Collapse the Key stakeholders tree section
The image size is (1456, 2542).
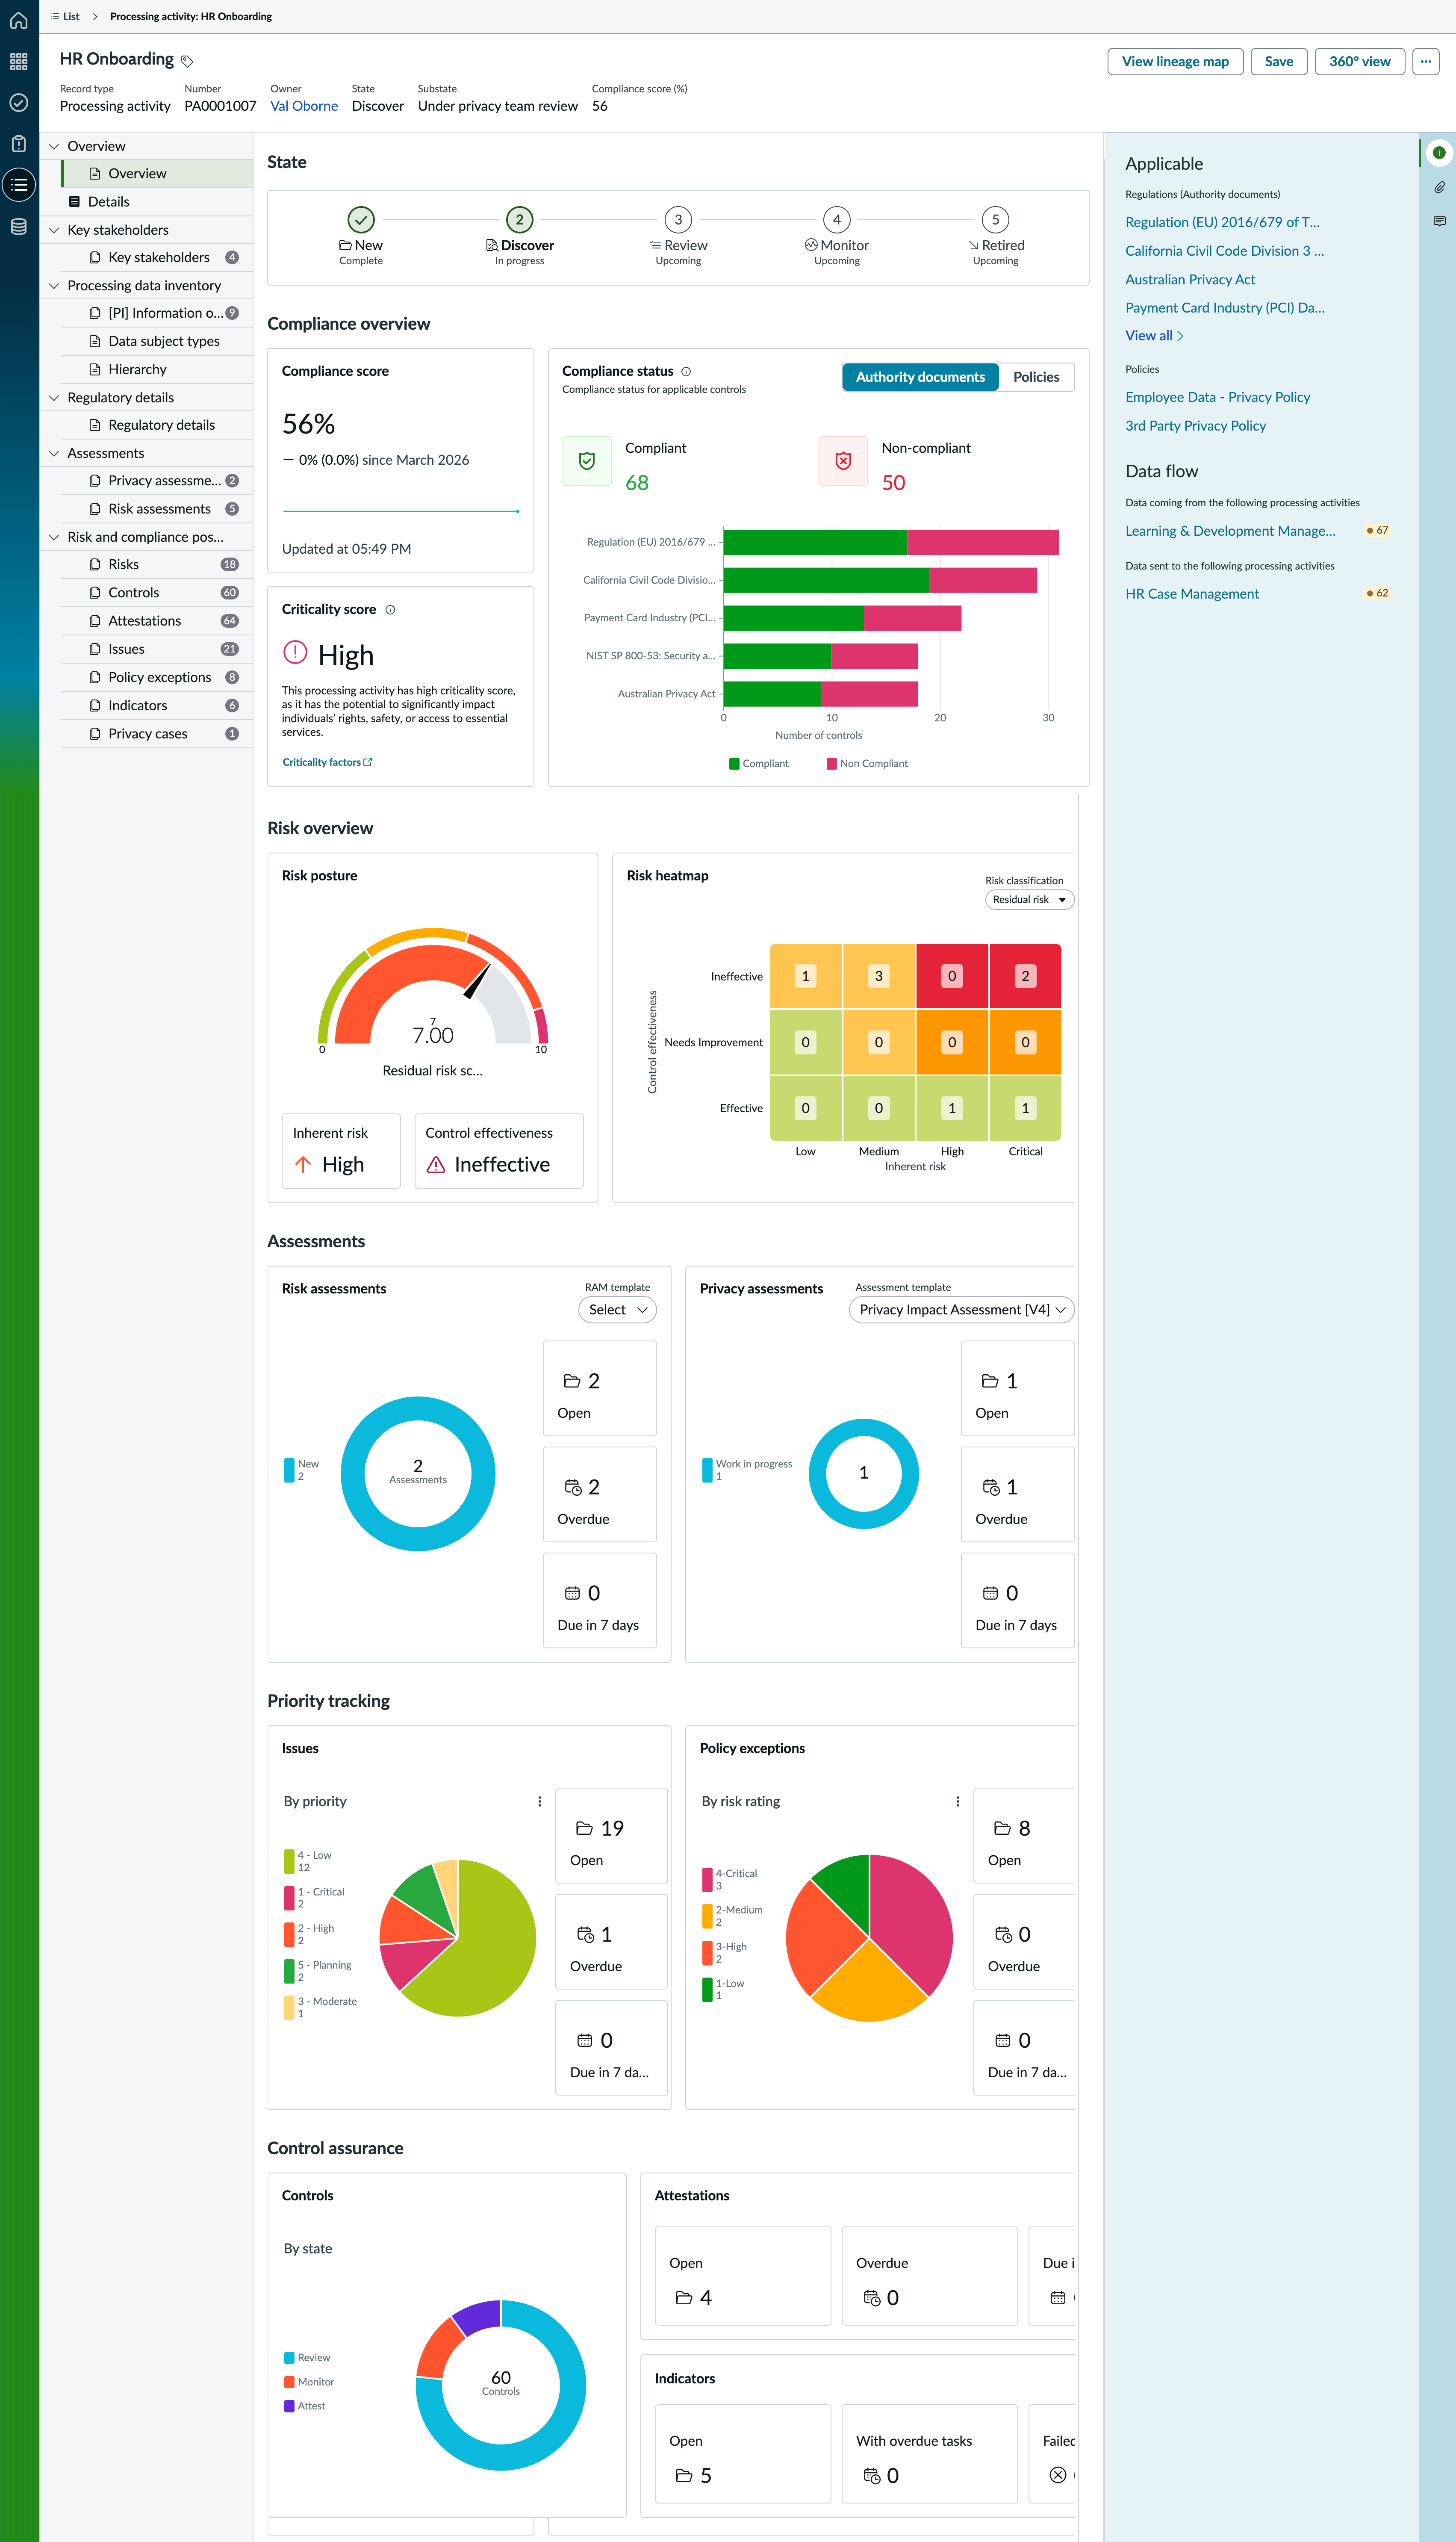pos(54,230)
